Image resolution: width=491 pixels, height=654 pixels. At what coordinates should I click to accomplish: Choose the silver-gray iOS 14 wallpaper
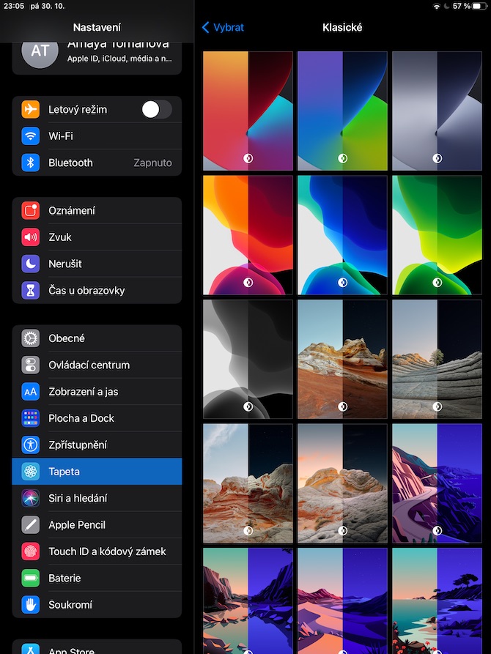(x=438, y=111)
